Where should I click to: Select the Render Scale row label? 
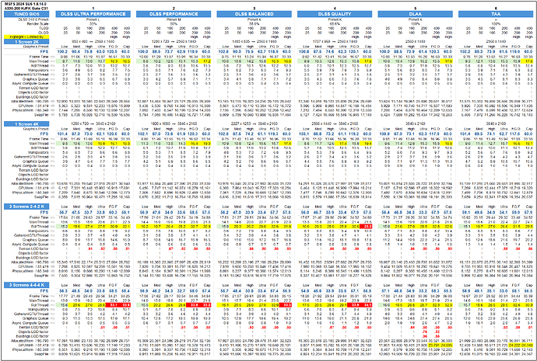tap(38, 24)
